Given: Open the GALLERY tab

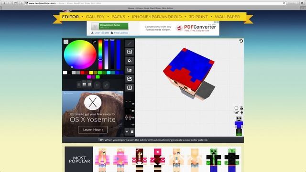Looking at the screenshot, I should coord(95,17).
